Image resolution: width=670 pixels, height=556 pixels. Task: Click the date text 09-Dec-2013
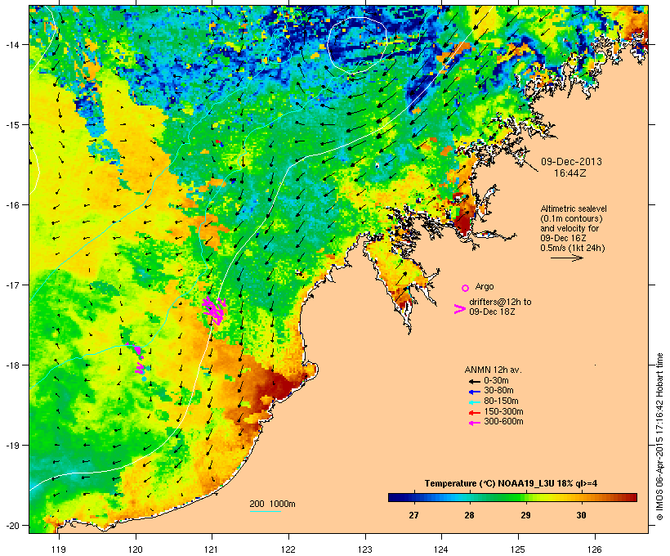(571, 162)
